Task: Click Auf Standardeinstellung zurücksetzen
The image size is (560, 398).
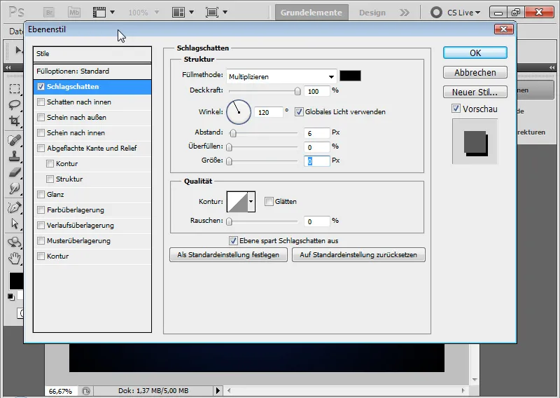Action: pyautogui.click(x=358, y=255)
